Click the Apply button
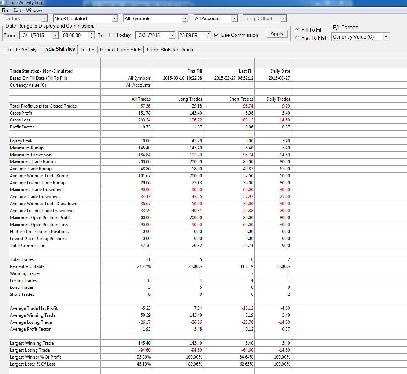Viewport: 407px width, 374px height. 277,34
